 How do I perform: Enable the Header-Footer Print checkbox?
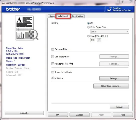[x=53, y=64]
